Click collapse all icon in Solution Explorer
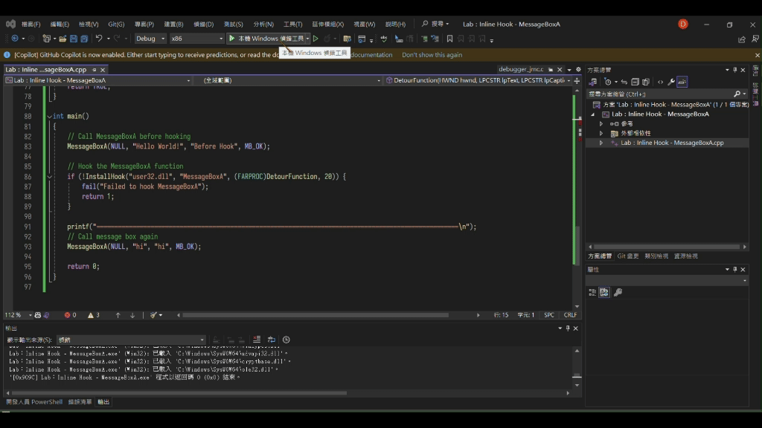Viewport: 762px width, 428px height. 635,82
